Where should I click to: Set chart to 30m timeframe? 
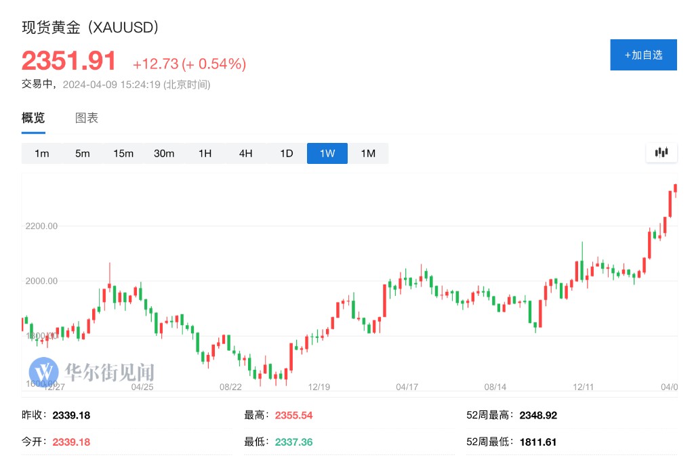(164, 154)
